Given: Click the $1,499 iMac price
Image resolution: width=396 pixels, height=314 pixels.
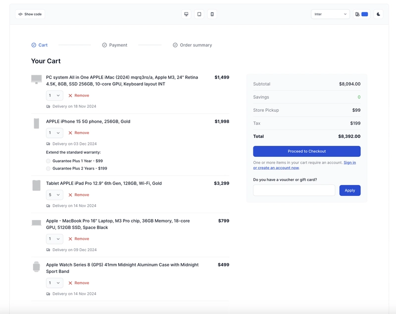Looking at the screenshot, I should coord(222,78).
